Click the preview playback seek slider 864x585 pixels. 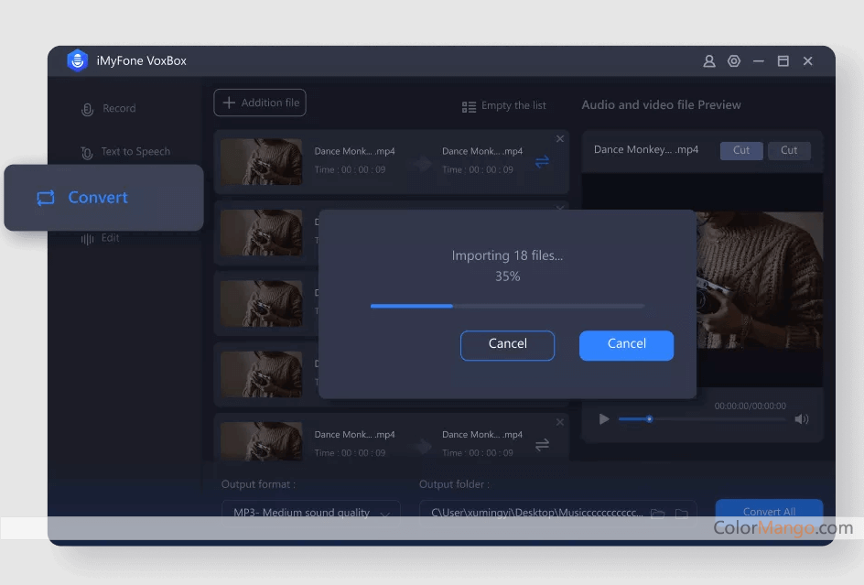701,419
